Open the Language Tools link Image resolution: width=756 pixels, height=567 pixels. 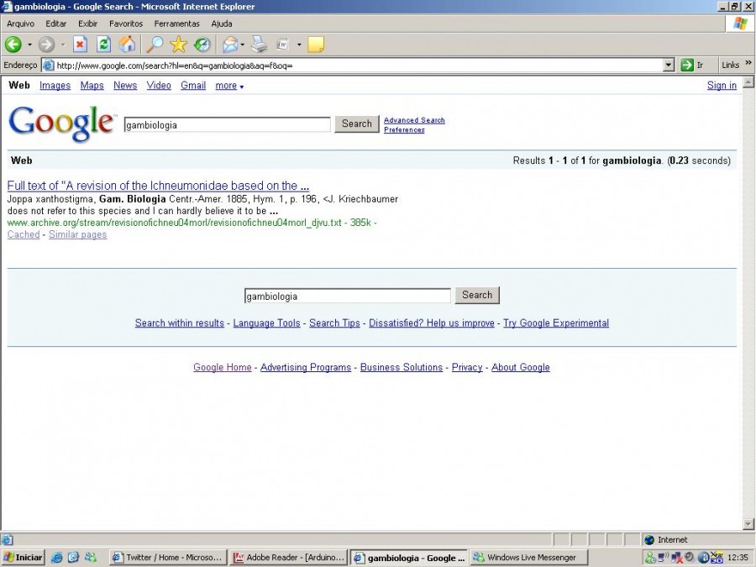266,323
